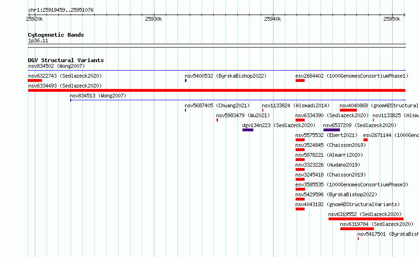Open the nsv5983479 (Wu2021) label

pyautogui.click(x=243, y=115)
